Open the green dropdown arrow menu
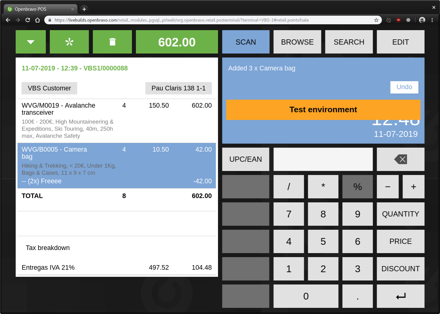This screenshot has width=440, height=314. pyautogui.click(x=31, y=42)
